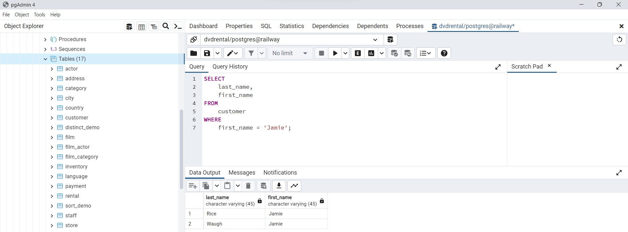The height and width of the screenshot is (232, 628).
Task: Paste rows in Data Output
Action: click(227, 186)
